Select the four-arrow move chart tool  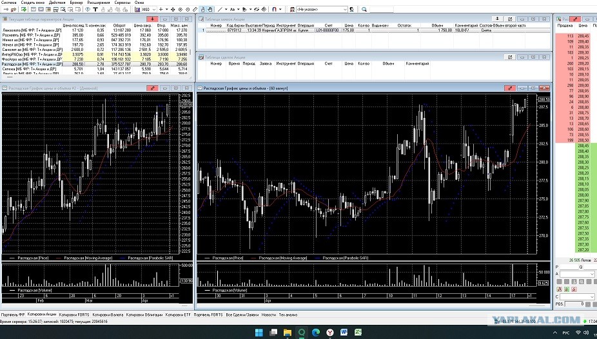[x=173, y=9]
